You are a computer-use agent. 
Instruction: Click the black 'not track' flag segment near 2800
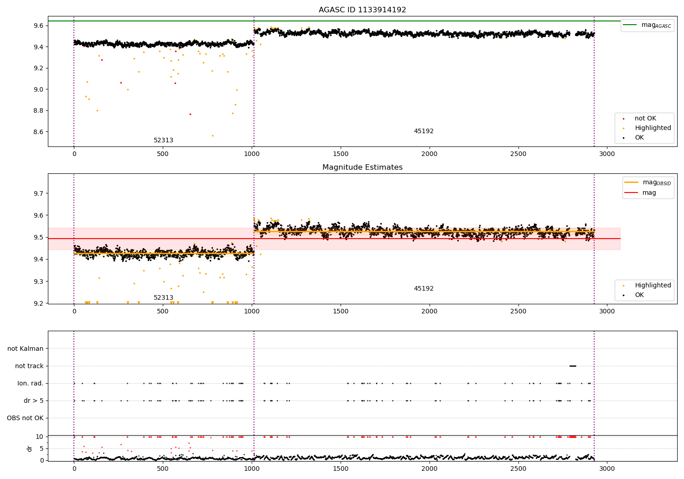(573, 366)
